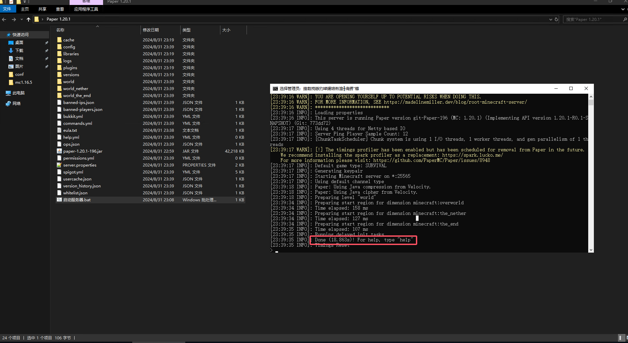
Task: Open 下载 in the navigation pane
Action: click(19, 50)
